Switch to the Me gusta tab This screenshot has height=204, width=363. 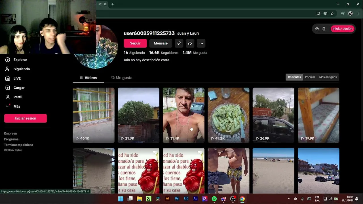122,78
